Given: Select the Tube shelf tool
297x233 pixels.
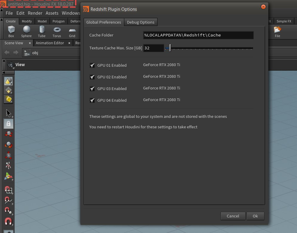Looking at the screenshot, I should click(x=42, y=32).
